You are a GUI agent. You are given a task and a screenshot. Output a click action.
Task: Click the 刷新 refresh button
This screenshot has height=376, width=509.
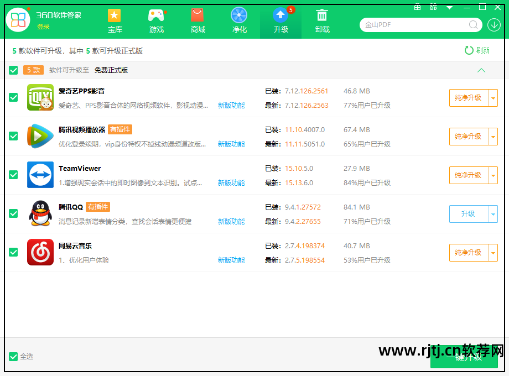pos(477,50)
